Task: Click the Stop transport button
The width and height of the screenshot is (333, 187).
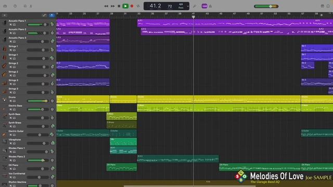Action: [119, 6]
